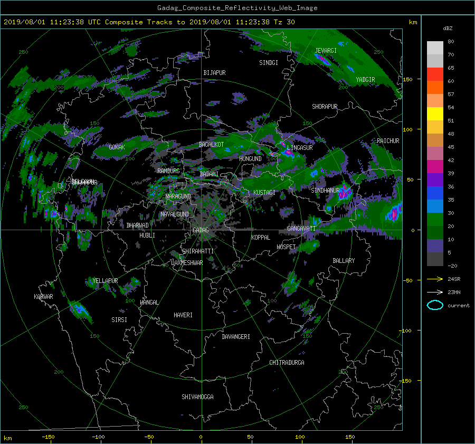
Task: Click the JEVARGI city label
Action: point(326,51)
